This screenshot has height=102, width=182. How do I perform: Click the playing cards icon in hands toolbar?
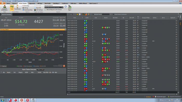click(x=80, y=14)
